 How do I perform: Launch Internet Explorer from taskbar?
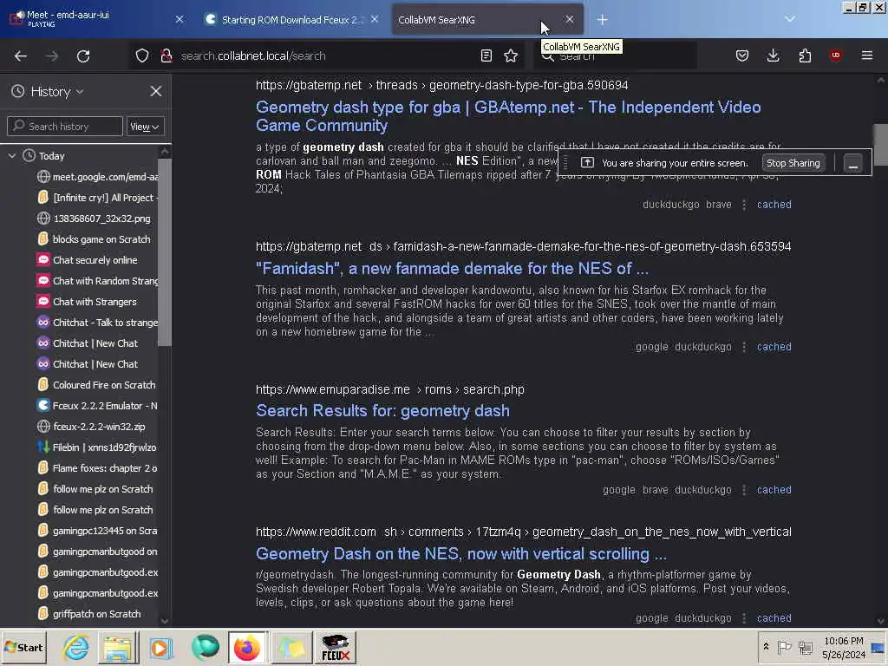pos(75,647)
